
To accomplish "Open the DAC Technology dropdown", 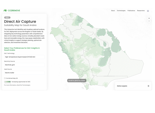I will point(24,57).
